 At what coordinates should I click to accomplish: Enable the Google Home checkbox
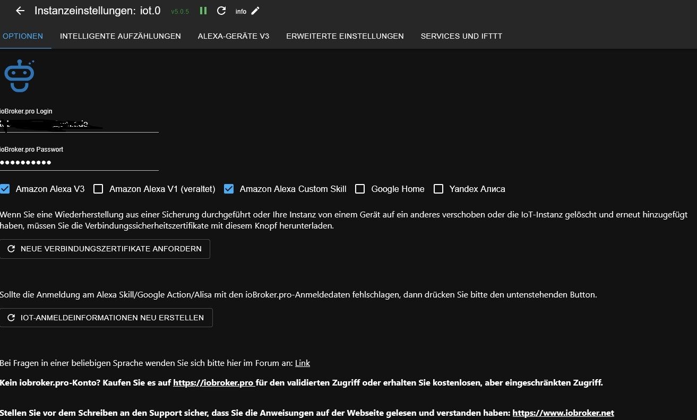360,189
